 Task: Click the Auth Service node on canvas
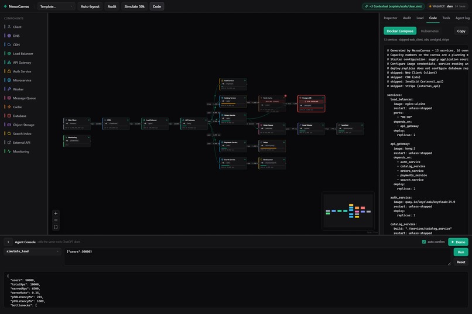233,84
